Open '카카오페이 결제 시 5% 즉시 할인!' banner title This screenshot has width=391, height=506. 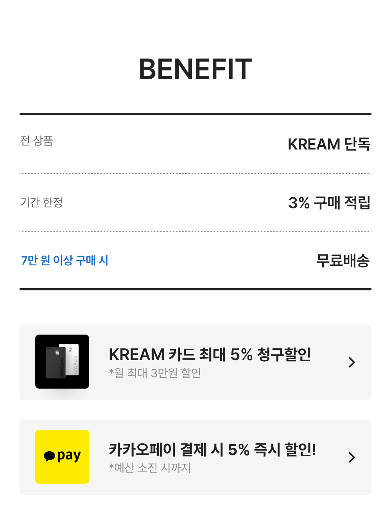(212, 449)
